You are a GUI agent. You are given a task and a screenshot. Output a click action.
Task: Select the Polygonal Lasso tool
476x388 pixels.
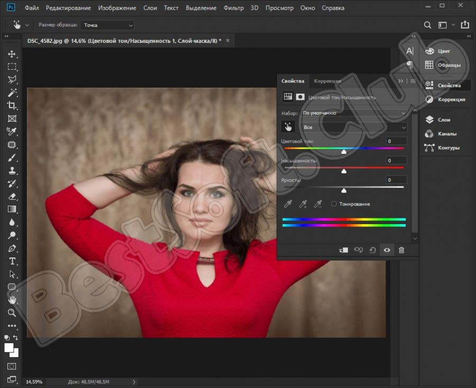click(12, 79)
